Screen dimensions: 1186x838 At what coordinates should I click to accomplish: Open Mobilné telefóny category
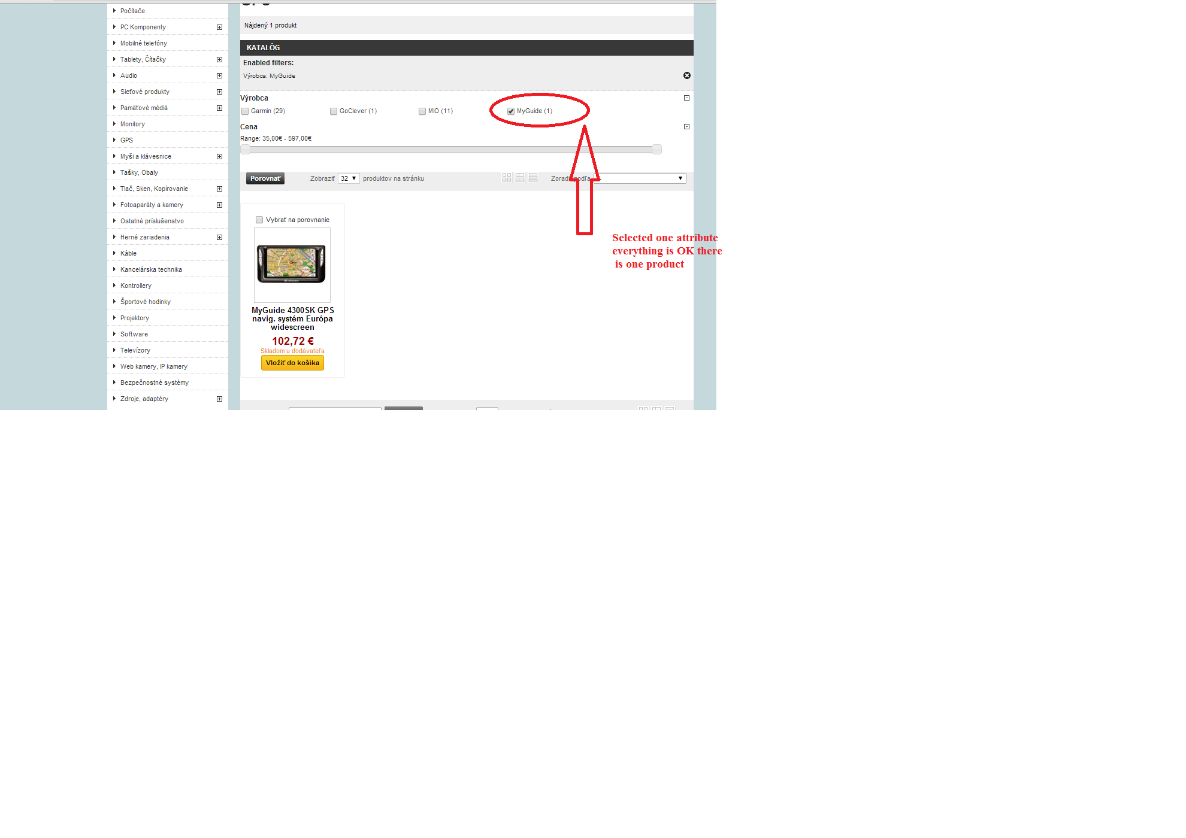tap(143, 43)
